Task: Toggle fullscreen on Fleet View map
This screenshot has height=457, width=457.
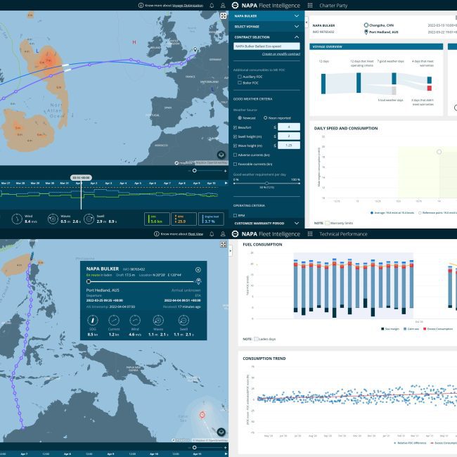Action: 224,244
